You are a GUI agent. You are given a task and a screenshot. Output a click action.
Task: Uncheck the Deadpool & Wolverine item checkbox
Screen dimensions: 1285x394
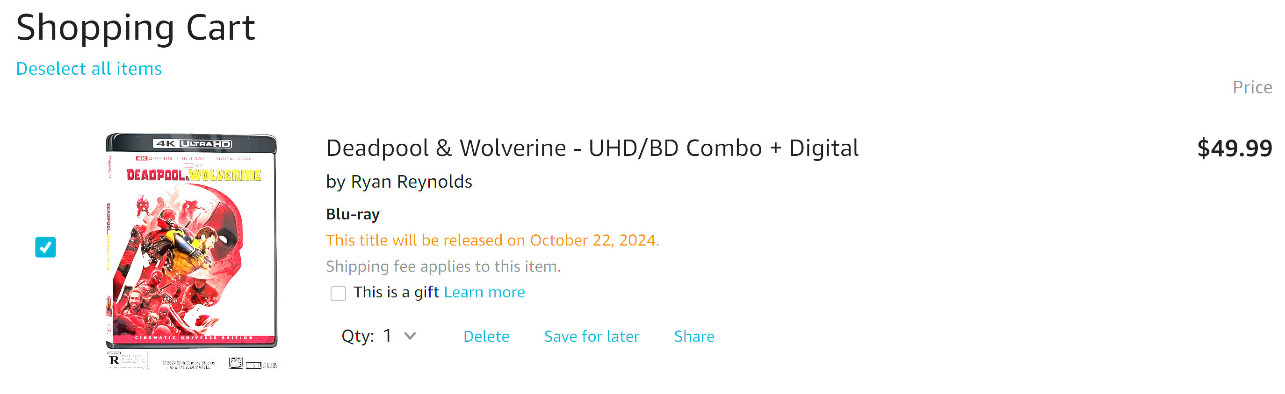click(45, 247)
